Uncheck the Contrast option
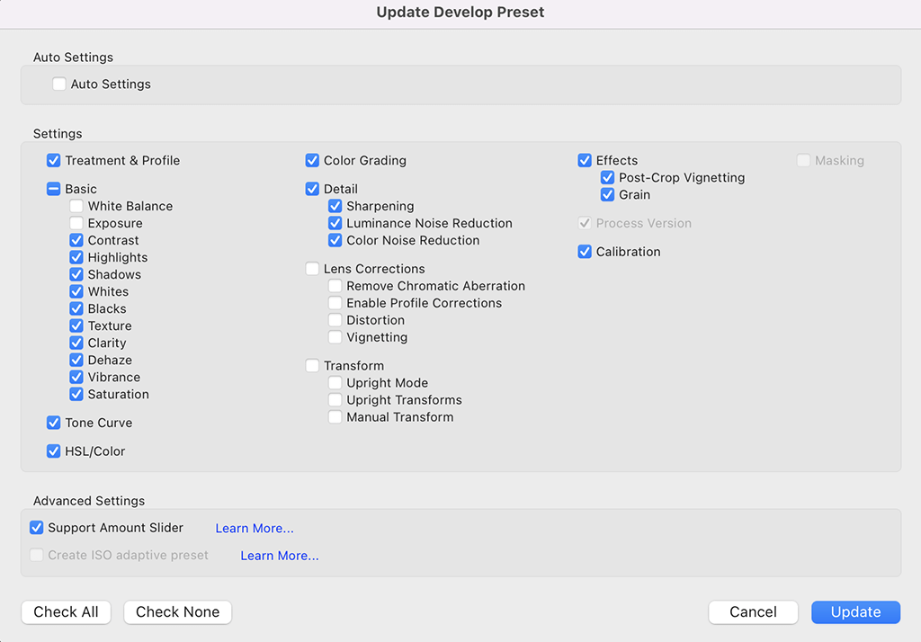Viewport: 921px width, 642px height. [76, 240]
